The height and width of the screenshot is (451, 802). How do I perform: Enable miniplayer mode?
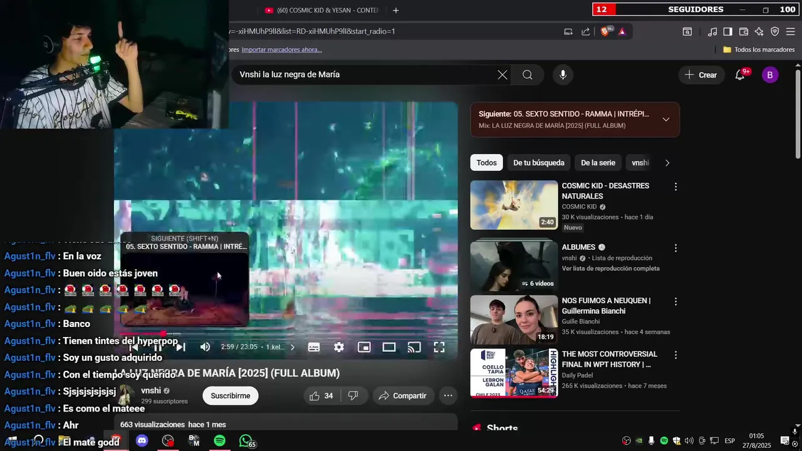[x=364, y=347]
